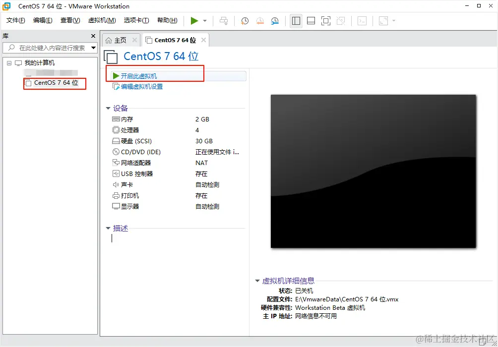Collapse the 我的计算机 tree node
The height and width of the screenshot is (347, 498).
coord(9,63)
